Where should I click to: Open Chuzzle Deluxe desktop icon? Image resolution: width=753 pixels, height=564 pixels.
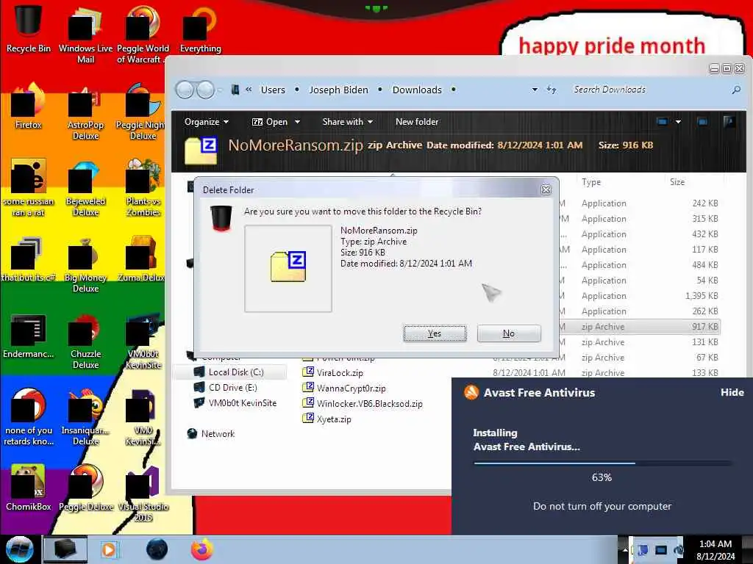click(x=85, y=341)
